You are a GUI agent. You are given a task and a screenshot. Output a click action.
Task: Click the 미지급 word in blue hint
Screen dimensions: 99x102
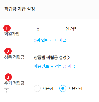pyautogui.click(x=60, y=41)
